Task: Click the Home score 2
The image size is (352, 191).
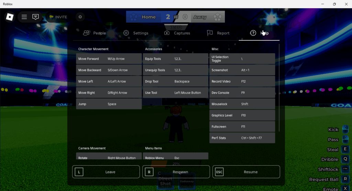Action: point(168,17)
